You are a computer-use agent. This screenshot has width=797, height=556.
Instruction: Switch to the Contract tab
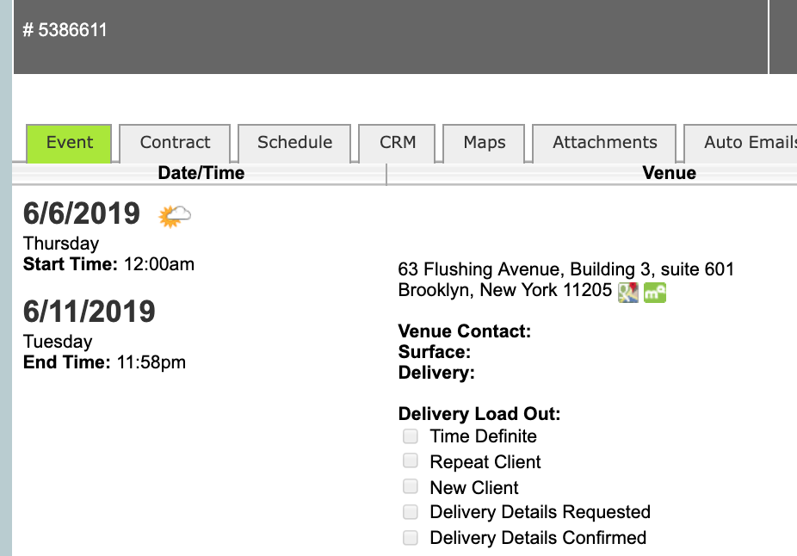point(176,143)
